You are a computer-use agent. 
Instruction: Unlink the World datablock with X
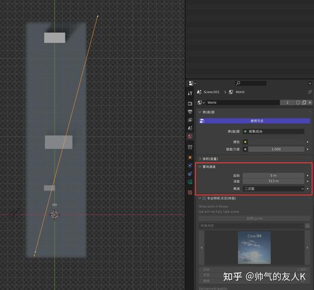pyautogui.click(x=310, y=102)
